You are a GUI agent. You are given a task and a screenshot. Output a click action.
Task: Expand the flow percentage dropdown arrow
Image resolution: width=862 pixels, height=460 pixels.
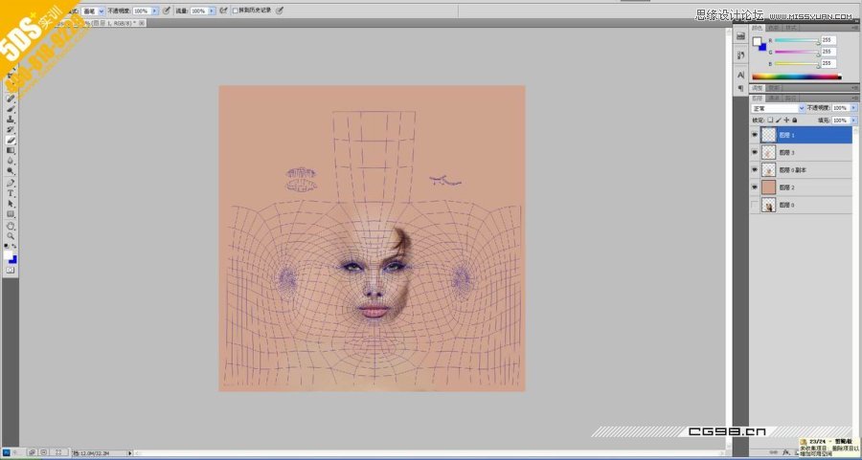click(x=211, y=11)
